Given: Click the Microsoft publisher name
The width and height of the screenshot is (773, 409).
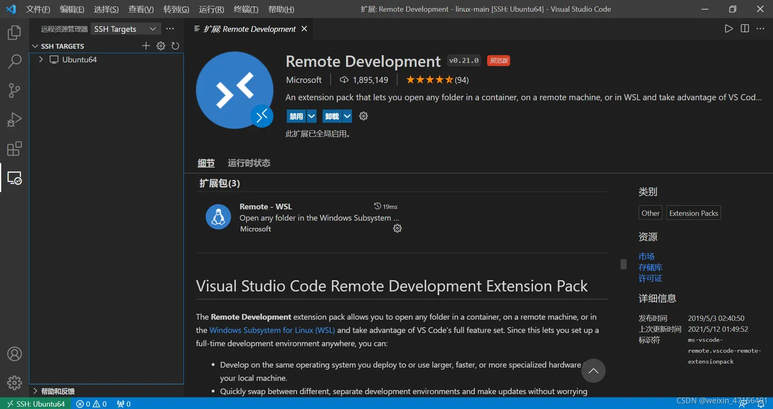Looking at the screenshot, I should click(x=304, y=80).
